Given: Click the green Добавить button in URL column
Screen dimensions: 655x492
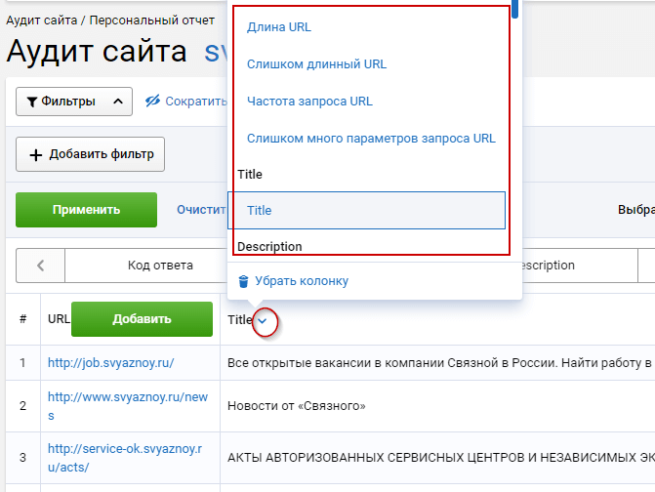Looking at the screenshot, I should (x=142, y=319).
